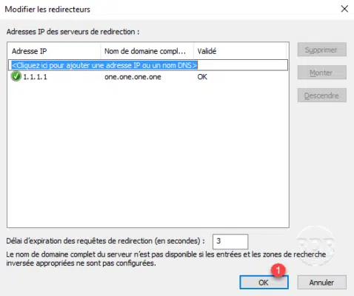Click the green validated checkmark icon
Screen dimensions: 354x296
[16, 76]
